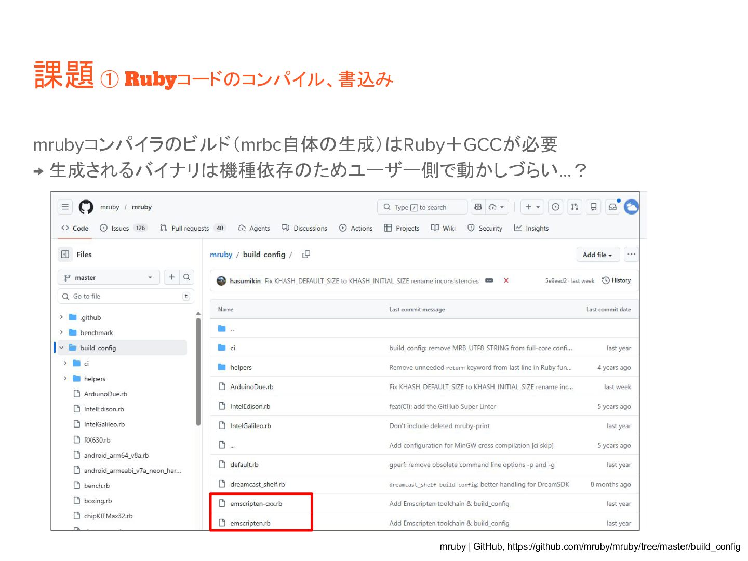Select chipKITMax32.rb in the file tree

108,516
